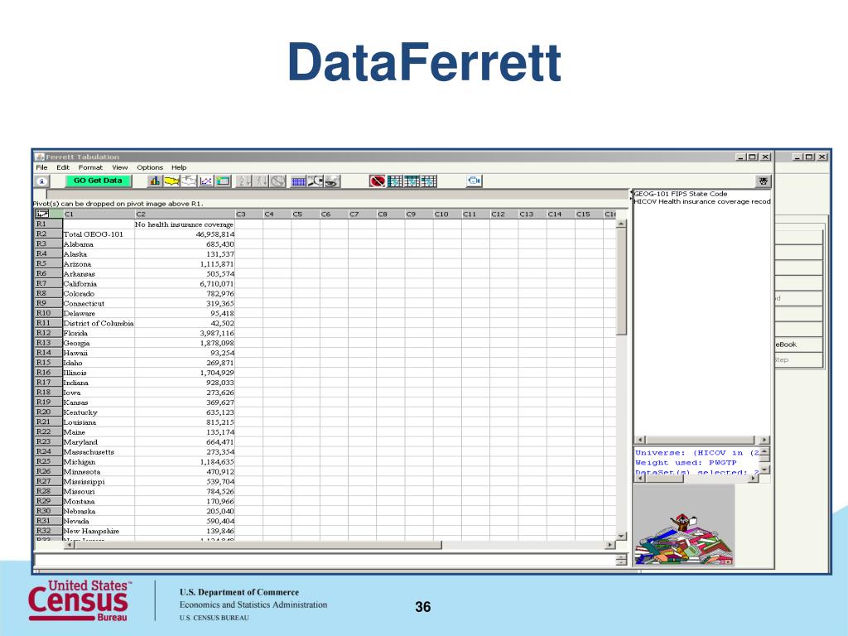
Task: Click the first teal table layout icon
Action: [395, 181]
